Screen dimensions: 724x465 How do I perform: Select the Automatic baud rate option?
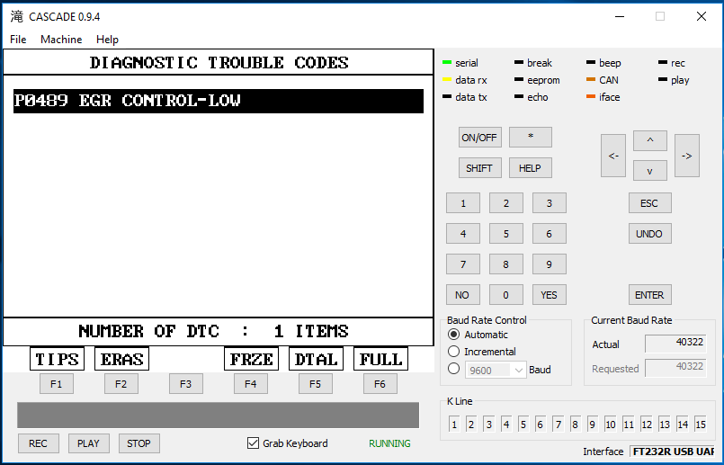point(454,335)
